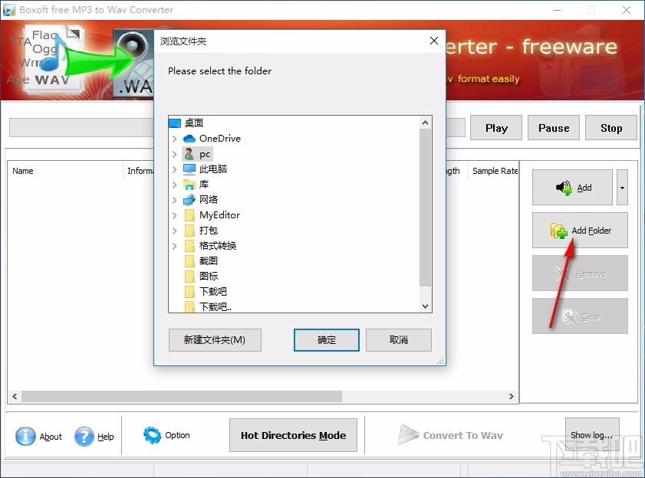The image size is (645, 478).
Task: Select the OneDrive cloud icon item
Action: point(189,139)
